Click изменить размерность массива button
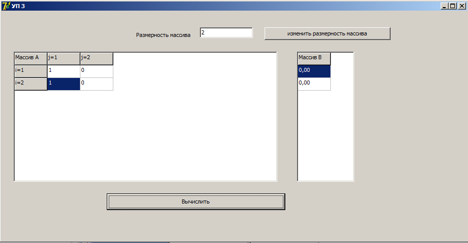468x243 pixels. point(327,33)
